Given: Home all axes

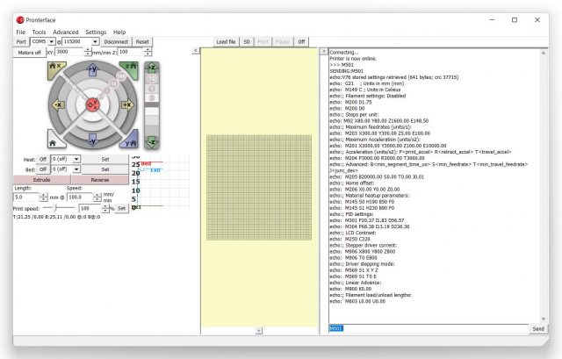Looking at the screenshot, I should point(54,140).
